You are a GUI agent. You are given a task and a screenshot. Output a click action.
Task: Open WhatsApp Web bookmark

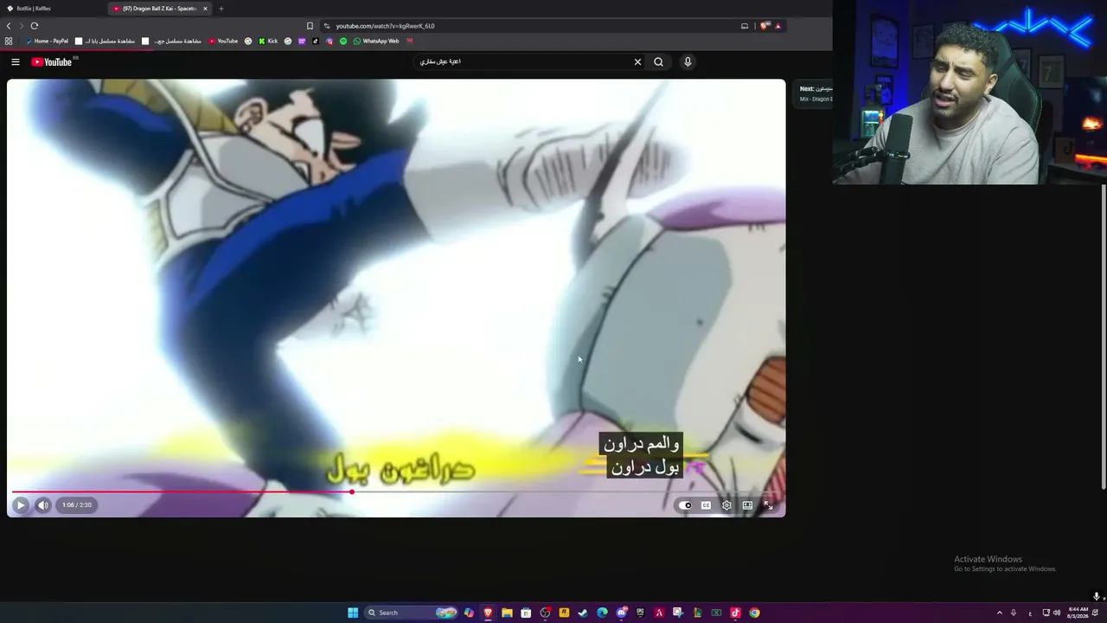pyautogui.click(x=376, y=41)
